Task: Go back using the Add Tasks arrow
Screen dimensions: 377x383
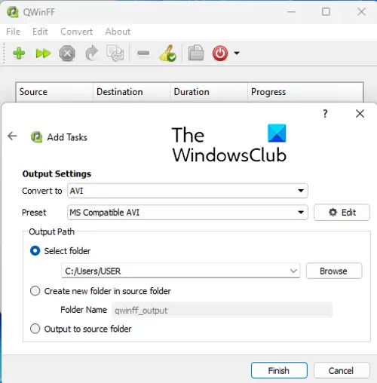Action: pos(12,136)
